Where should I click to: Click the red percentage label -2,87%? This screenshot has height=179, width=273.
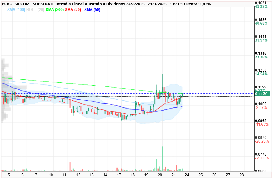click(261, 108)
